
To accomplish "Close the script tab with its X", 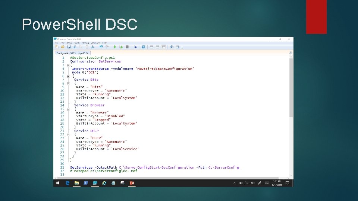I will tap(87, 53).
